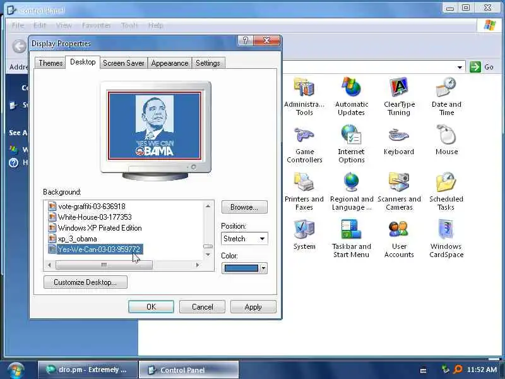Click the Start orb on taskbar
The width and height of the screenshot is (505, 379).
tap(16, 370)
